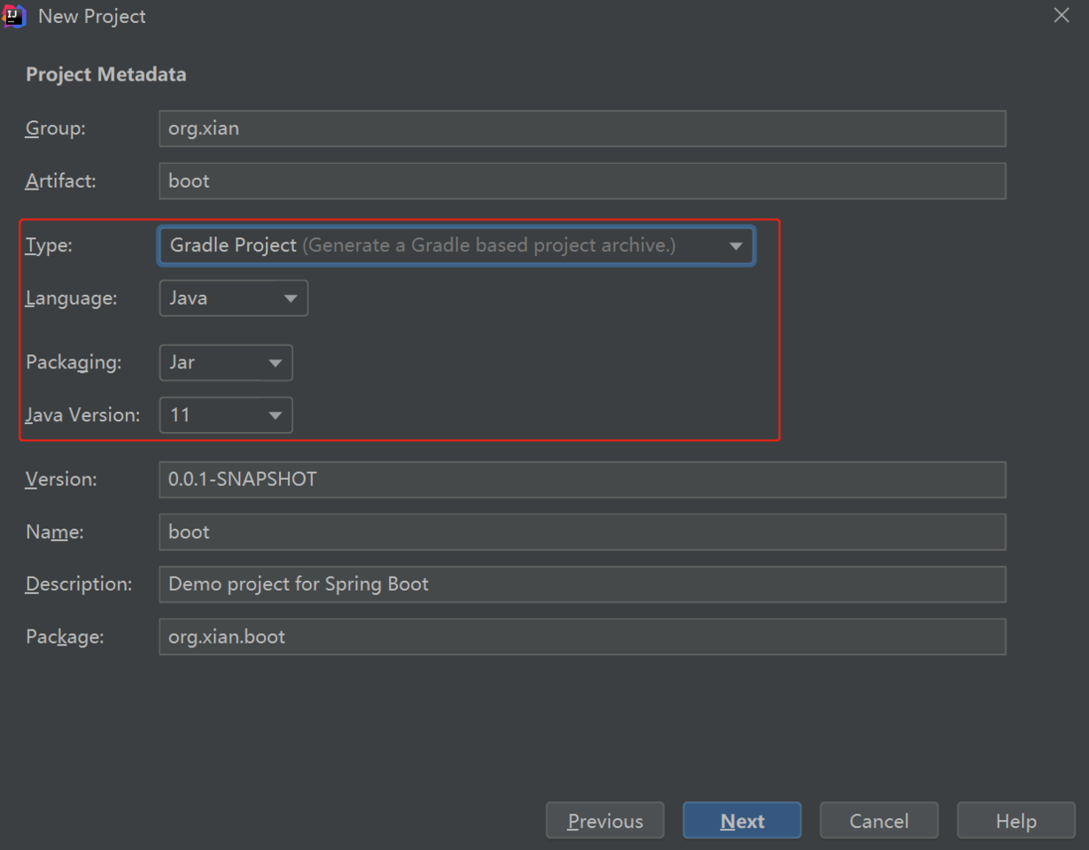Screen dimensions: 1089x850
Task: Click the Packaging dropdown arrow icon
Action: [x=275, y=363]
